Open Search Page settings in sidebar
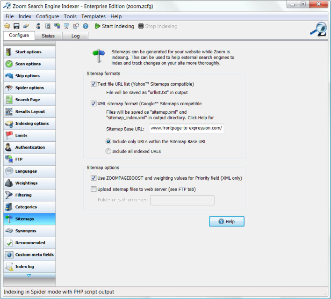331x299 pixels. 29,100
